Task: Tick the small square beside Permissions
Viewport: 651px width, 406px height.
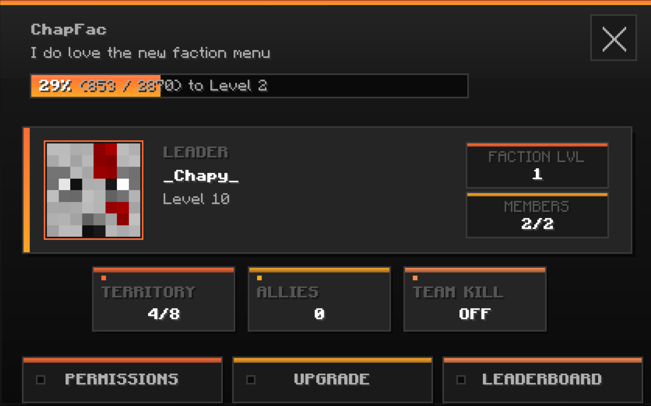Action: (41, 380)
